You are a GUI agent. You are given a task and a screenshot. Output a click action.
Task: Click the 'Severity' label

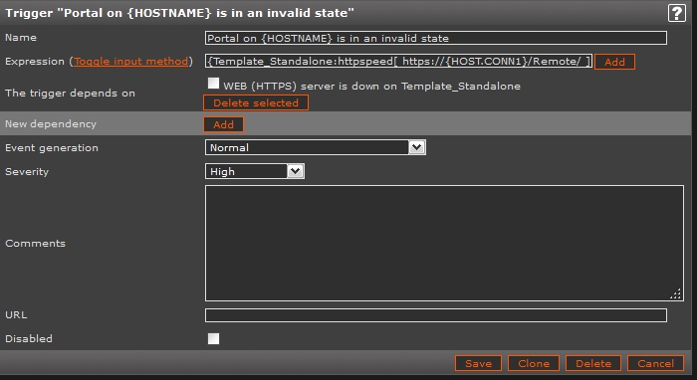(27, 172)
